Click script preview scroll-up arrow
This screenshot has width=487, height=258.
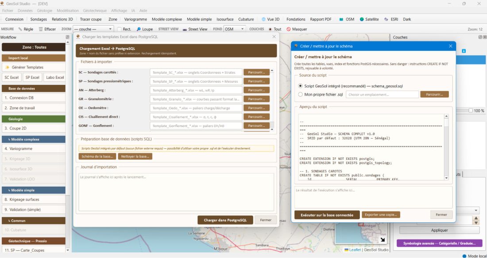tap(446, 116)
